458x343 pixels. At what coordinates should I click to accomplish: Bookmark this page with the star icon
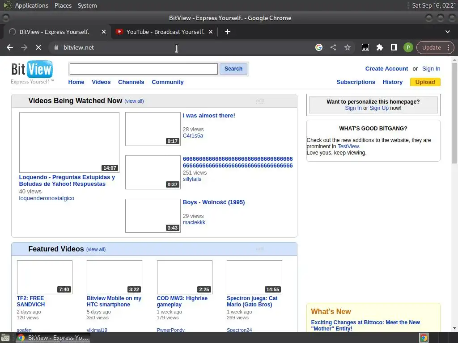347,47
